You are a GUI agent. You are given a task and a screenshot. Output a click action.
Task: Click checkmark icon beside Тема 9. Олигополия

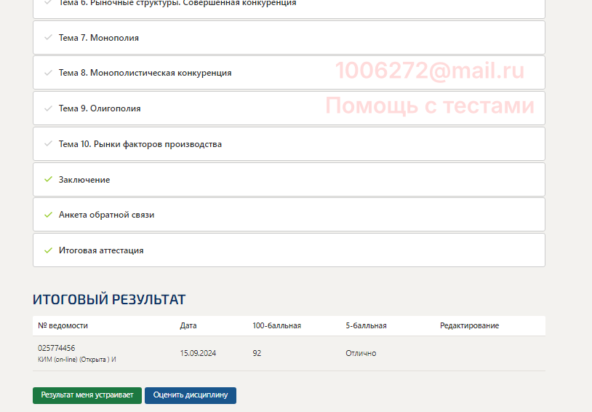pyautogui.click(x=48, y=108)
